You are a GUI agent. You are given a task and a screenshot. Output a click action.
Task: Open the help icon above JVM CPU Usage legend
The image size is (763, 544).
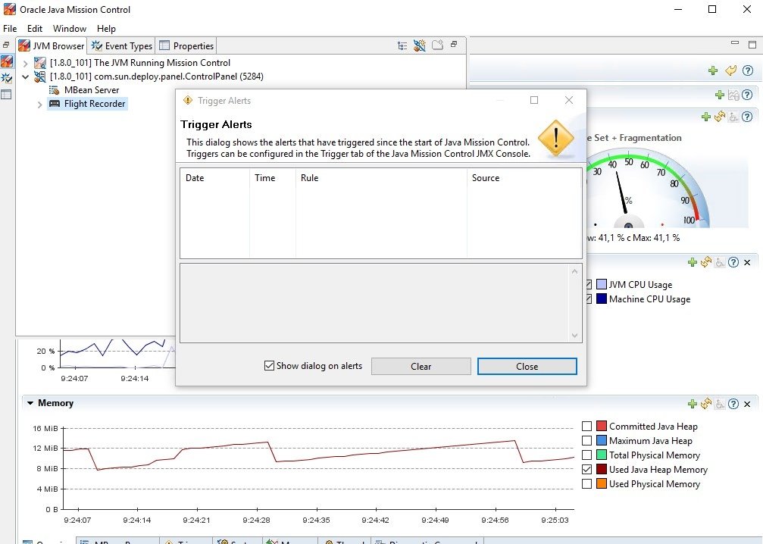coord(733,262)
